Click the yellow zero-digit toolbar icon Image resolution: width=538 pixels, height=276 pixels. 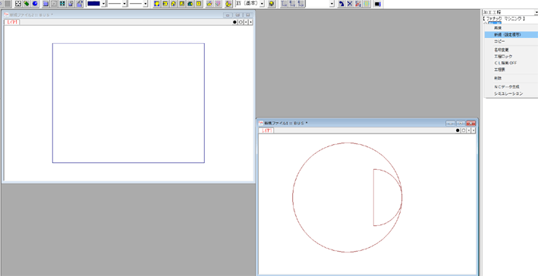tap(367, 4)
